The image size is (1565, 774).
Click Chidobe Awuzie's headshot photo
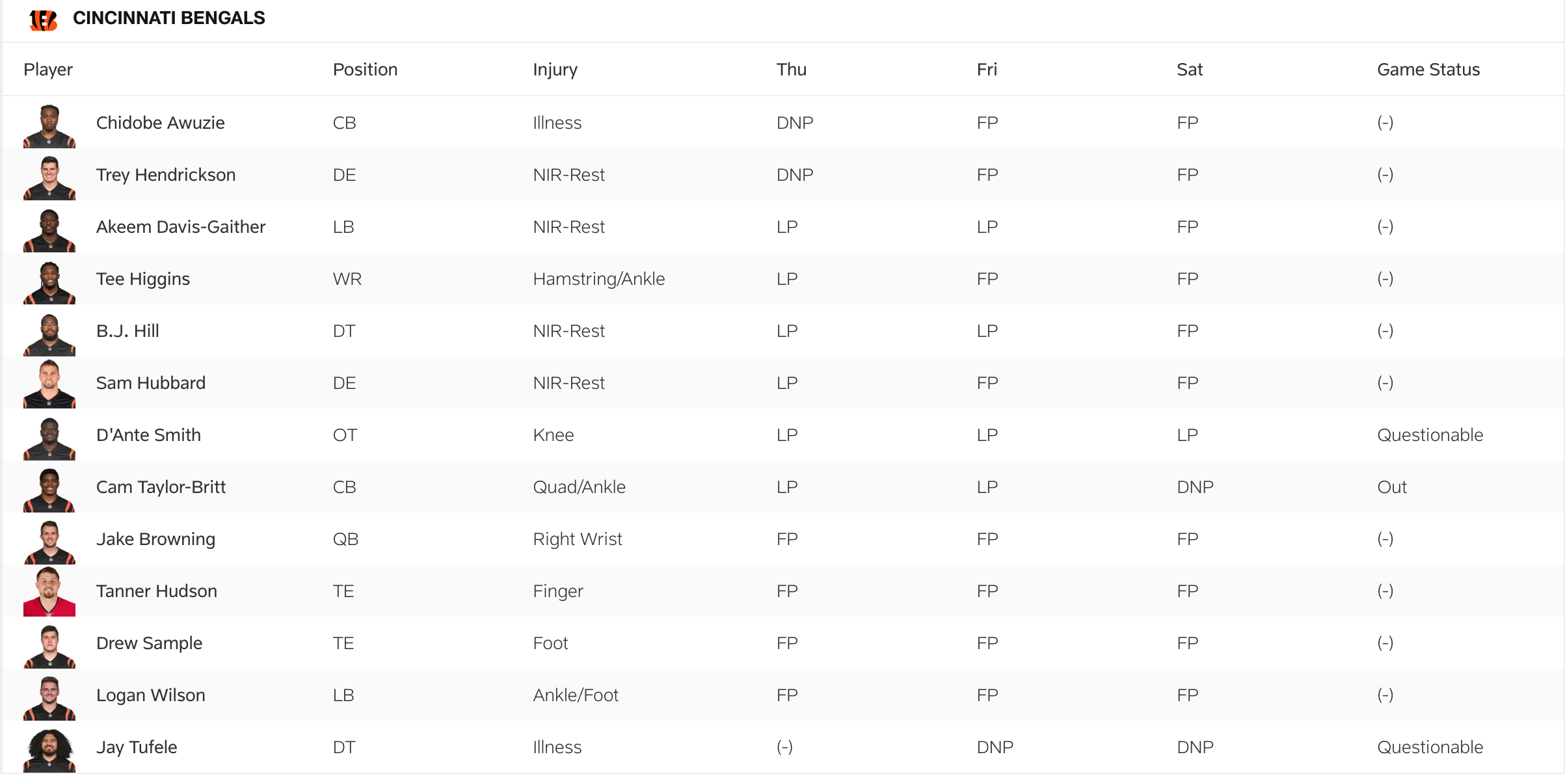[x=49, y=126]
